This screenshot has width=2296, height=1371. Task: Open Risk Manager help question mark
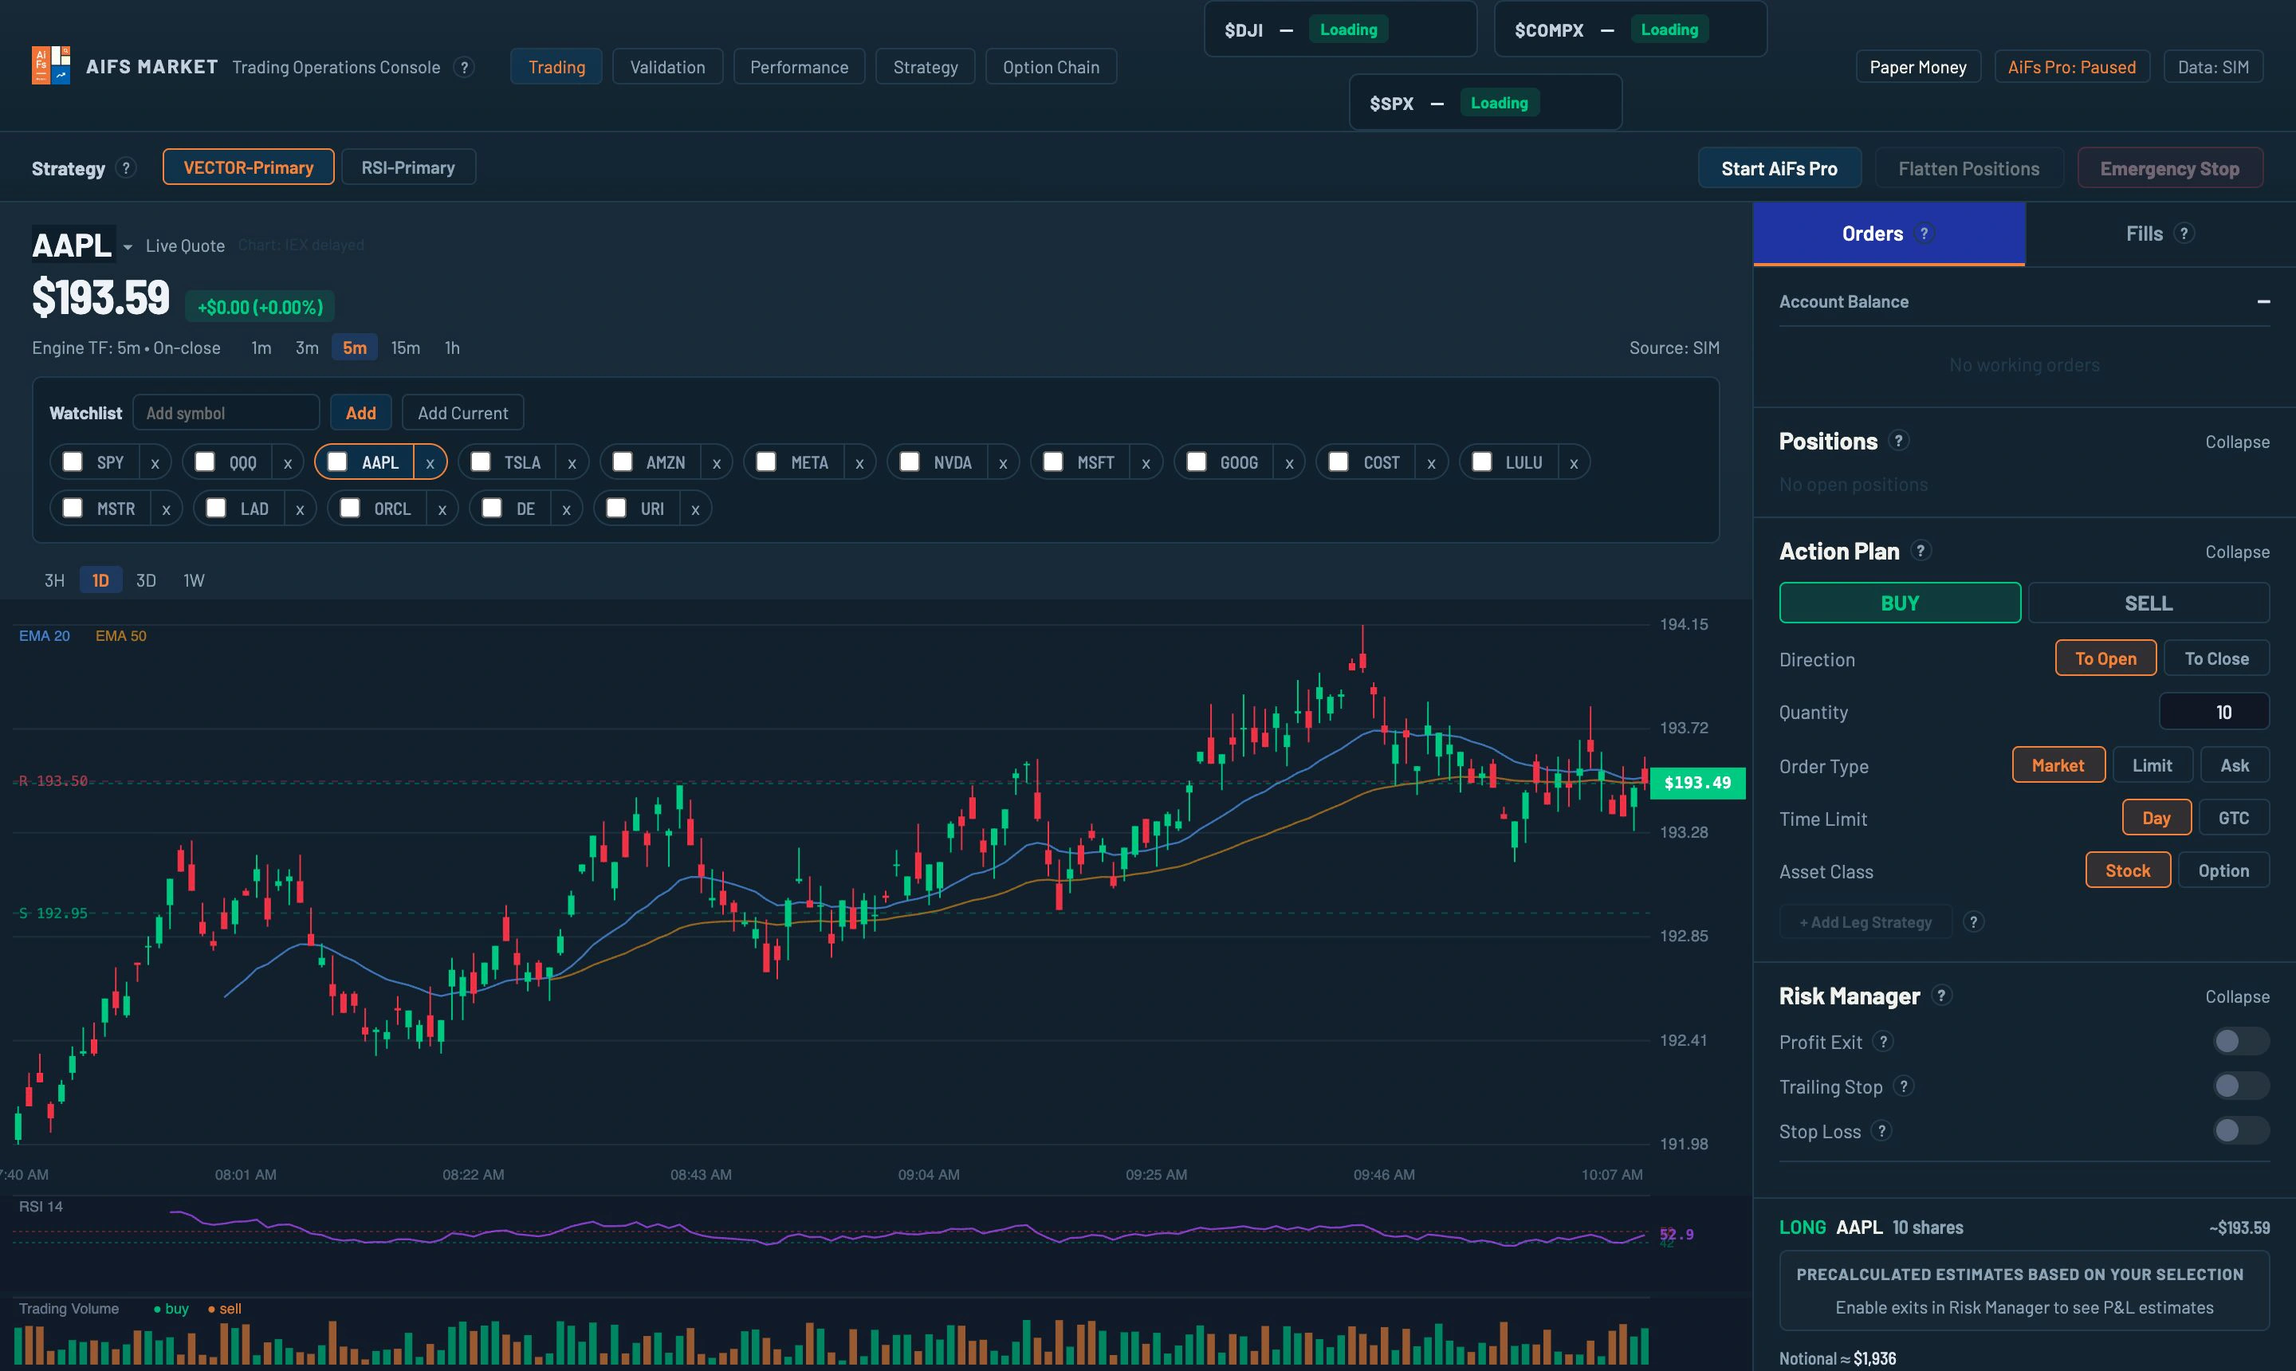click(x=1942, y=995)
